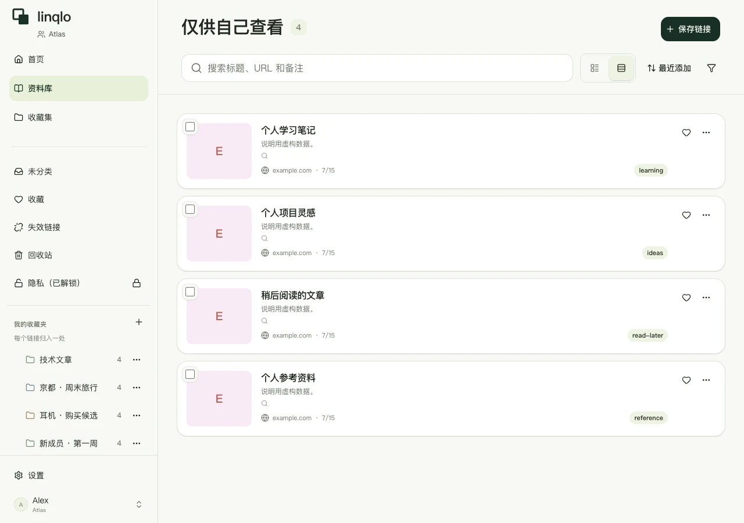
Task: Click the read-later tag
Action: (x=648, y=335)
